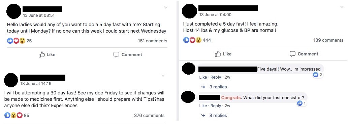Expand the 8 replies thread
The height and width of the screenshot is (125, 349).
click(x=214, y=116)
